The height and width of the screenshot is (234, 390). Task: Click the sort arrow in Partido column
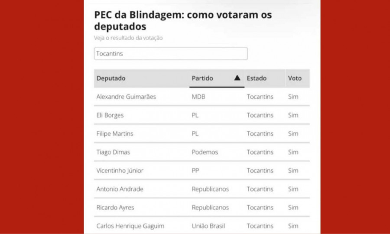coord(237,78)
